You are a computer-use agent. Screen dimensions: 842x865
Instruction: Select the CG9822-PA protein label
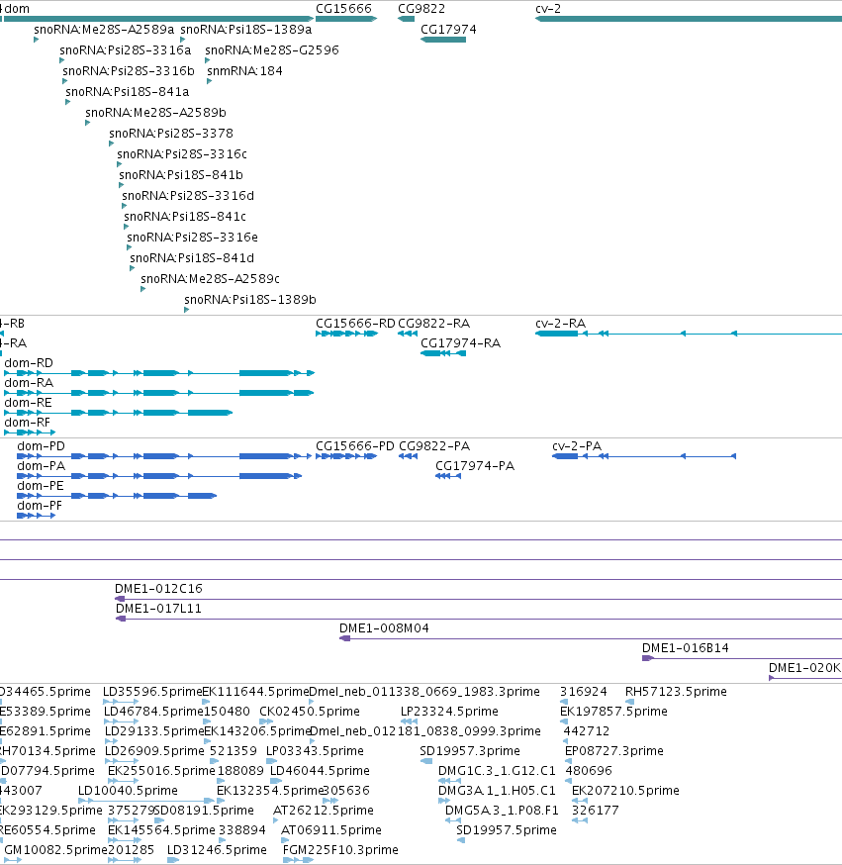[434, 445]
